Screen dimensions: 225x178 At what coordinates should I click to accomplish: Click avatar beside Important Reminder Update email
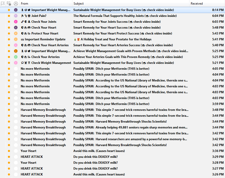point(16,39)
